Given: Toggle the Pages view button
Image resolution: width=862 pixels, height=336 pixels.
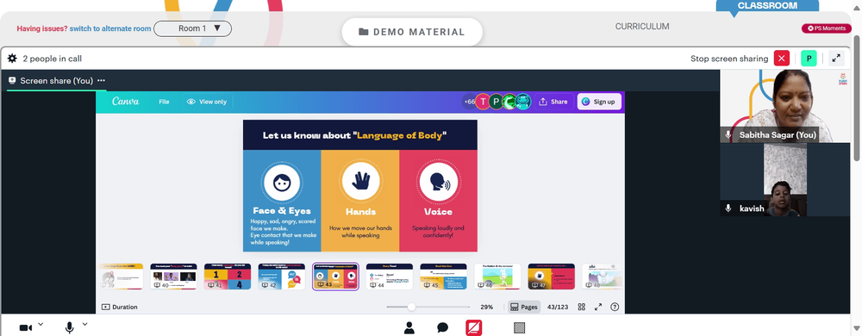Looking at the screenshot, I should pos(524,307).
